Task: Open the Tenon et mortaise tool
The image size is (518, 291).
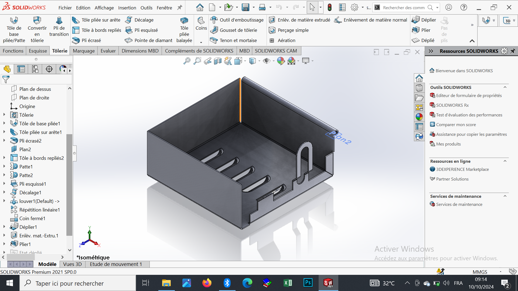Action: pyautogui.click(x=238, y=40)
